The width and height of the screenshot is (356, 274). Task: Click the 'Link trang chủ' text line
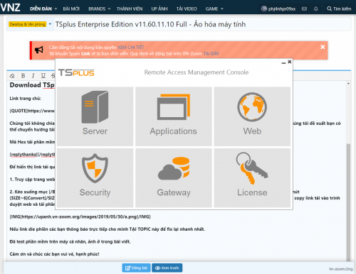tap(25, 99)
